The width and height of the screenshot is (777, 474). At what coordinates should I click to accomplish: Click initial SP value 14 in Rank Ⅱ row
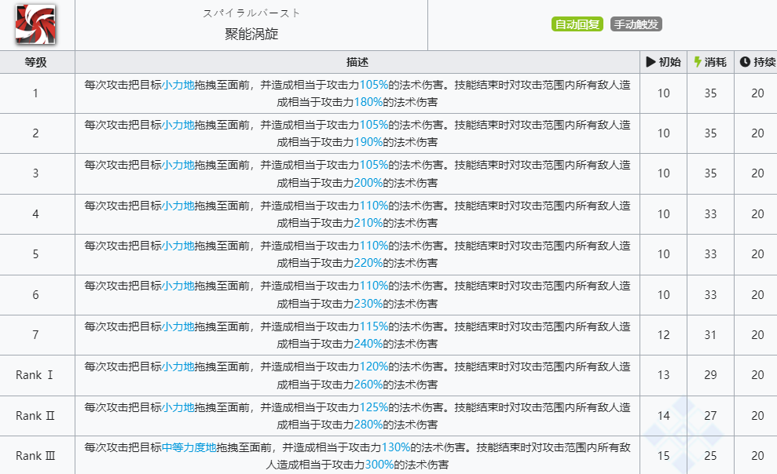664,416
